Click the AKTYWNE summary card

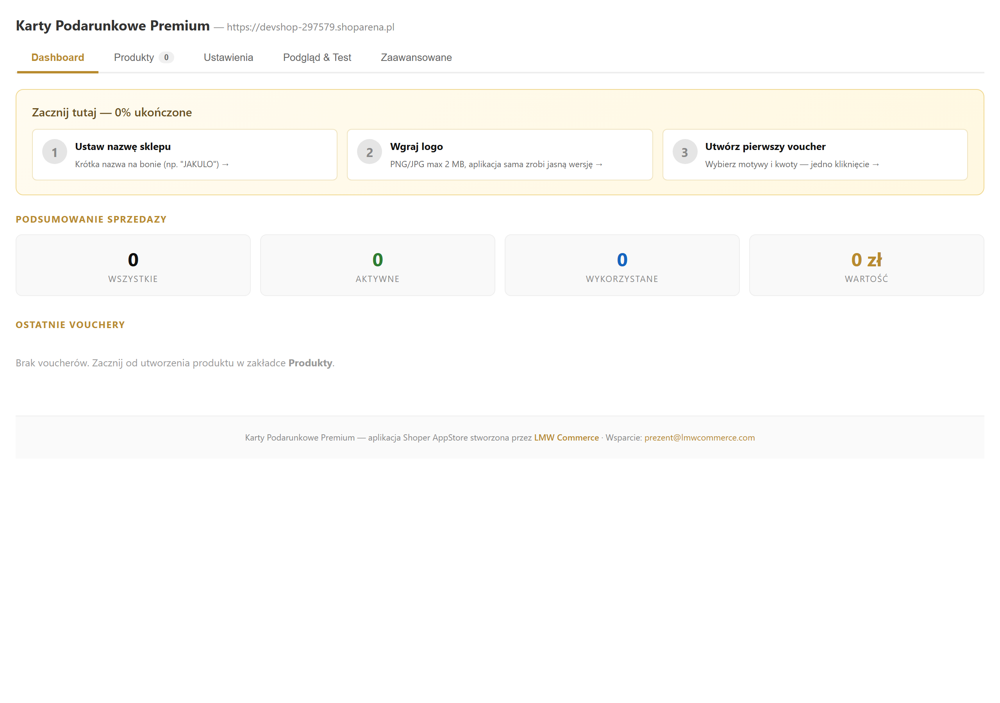point(378,265)
